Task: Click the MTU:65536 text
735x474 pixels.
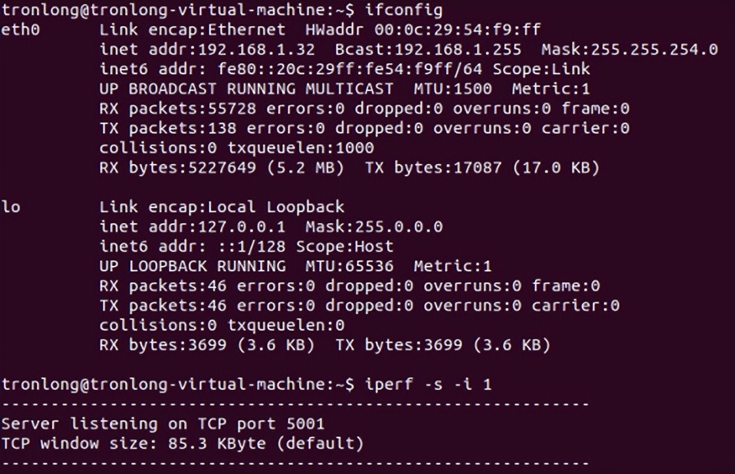Action: pos(349,267)
